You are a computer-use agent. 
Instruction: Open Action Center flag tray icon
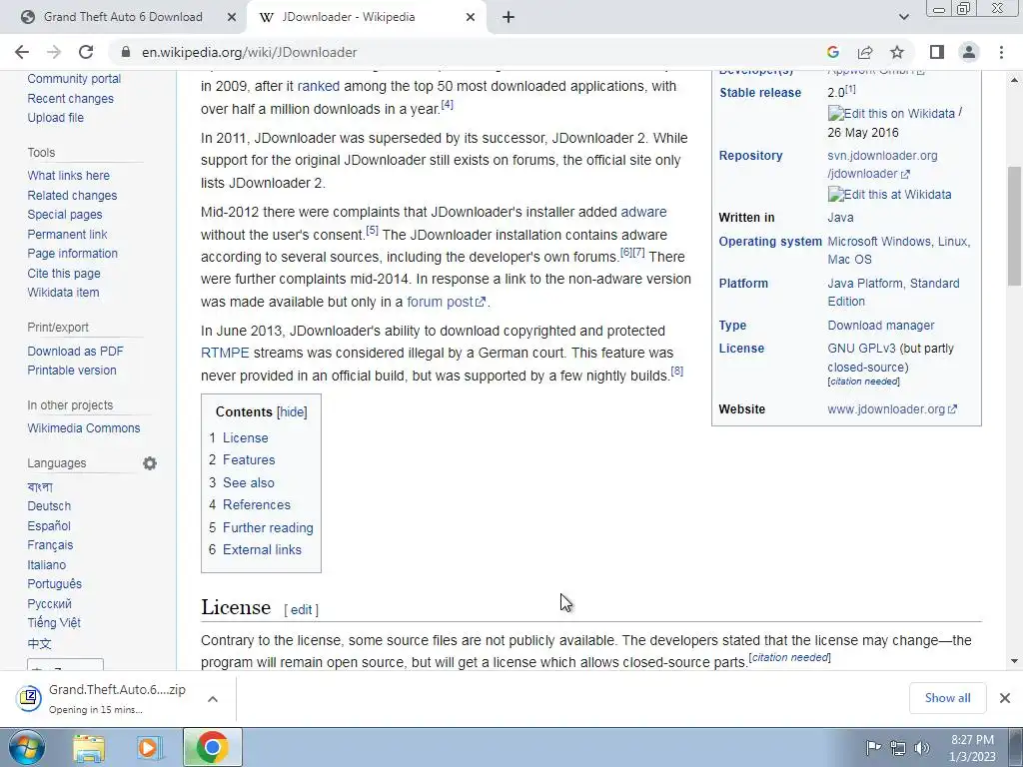(x=873, y=748)
